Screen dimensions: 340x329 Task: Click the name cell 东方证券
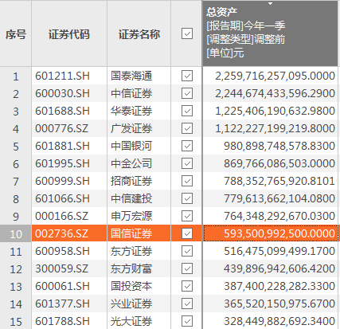[x=139, y=251]
